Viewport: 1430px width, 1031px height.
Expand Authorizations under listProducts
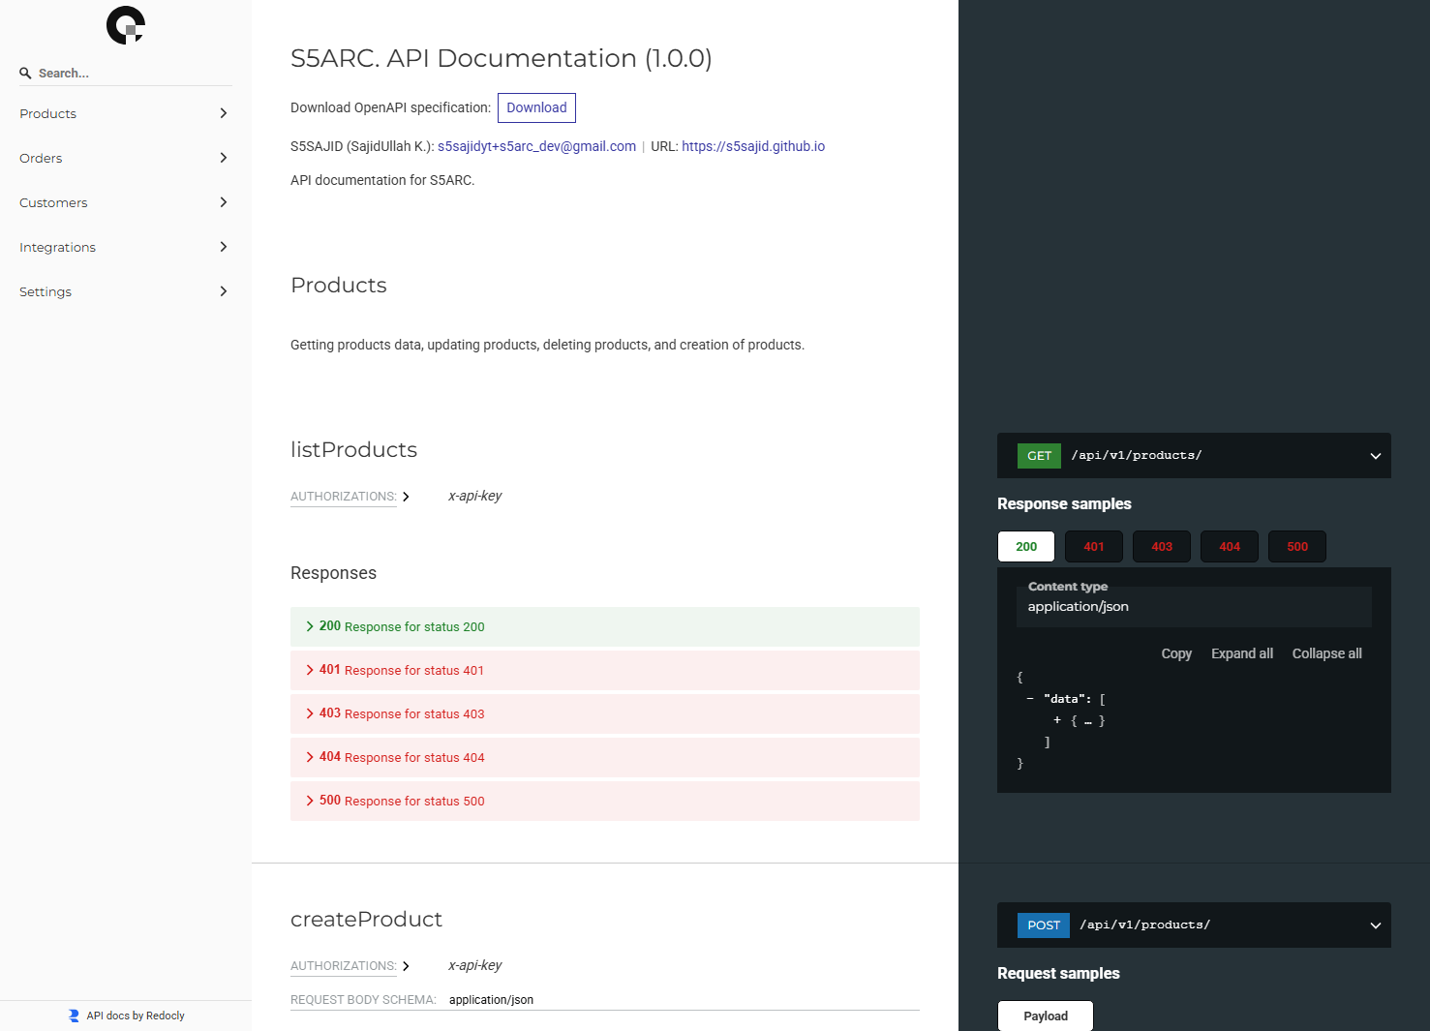pos(407,496)
